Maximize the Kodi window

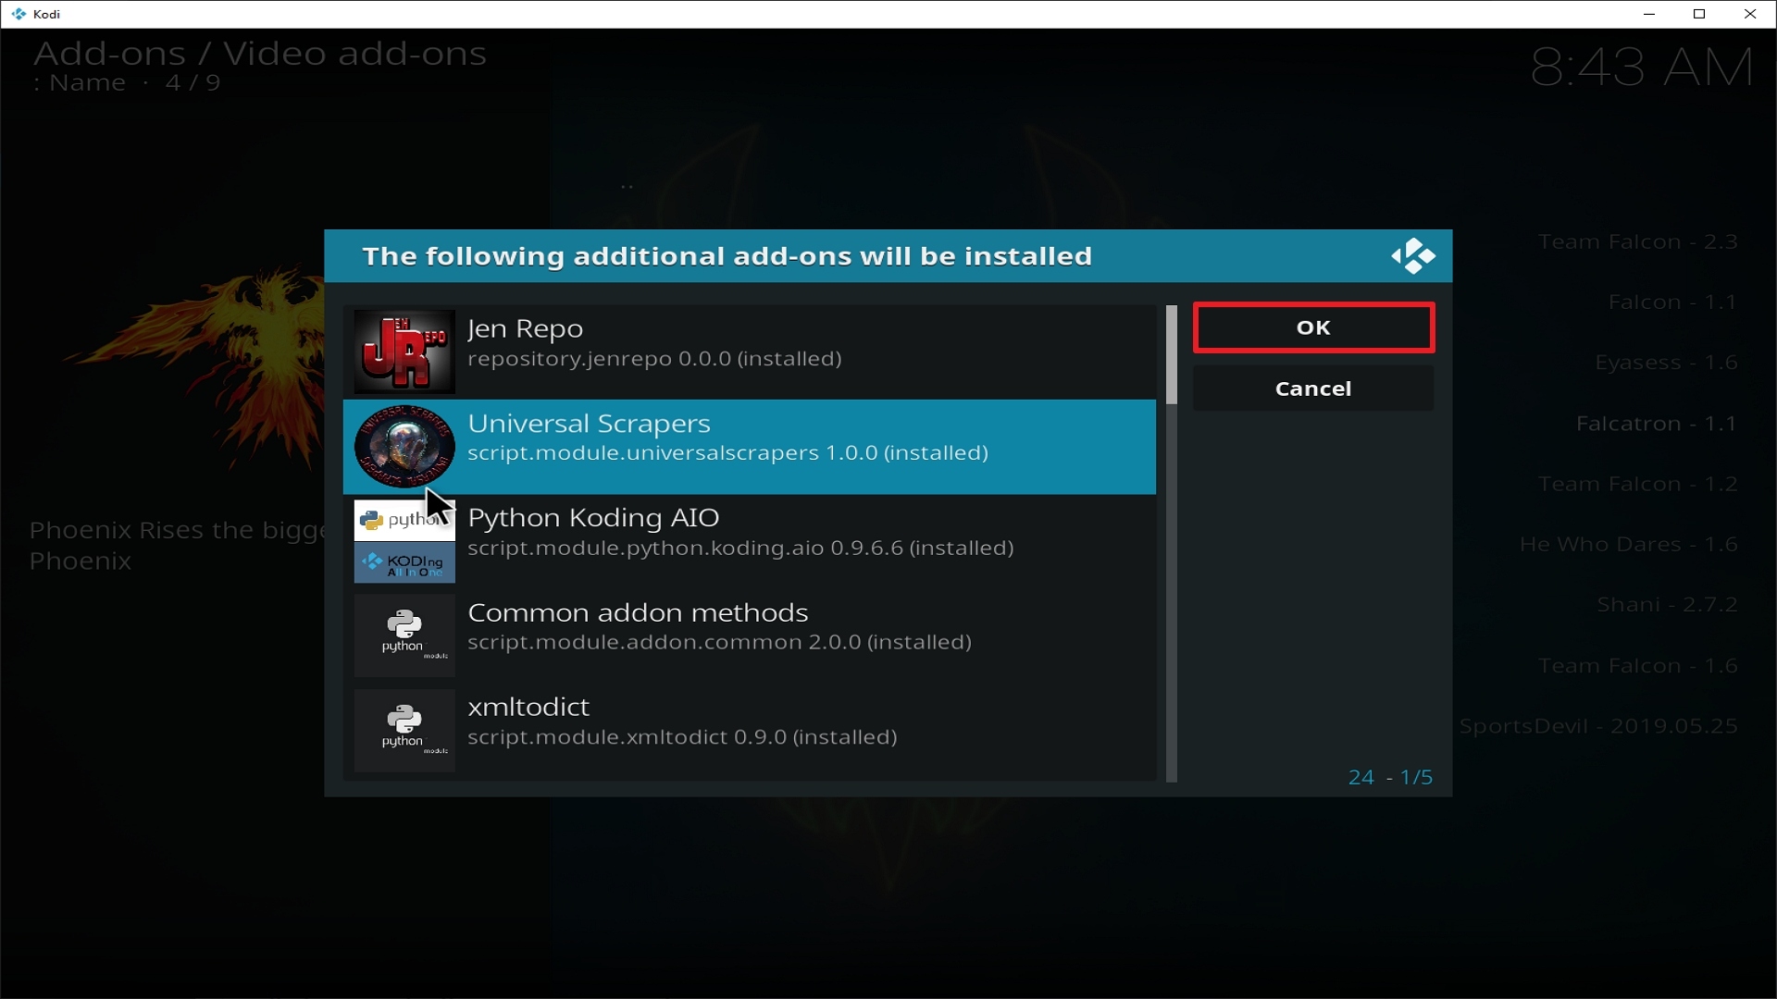(x=1699, y=14)
